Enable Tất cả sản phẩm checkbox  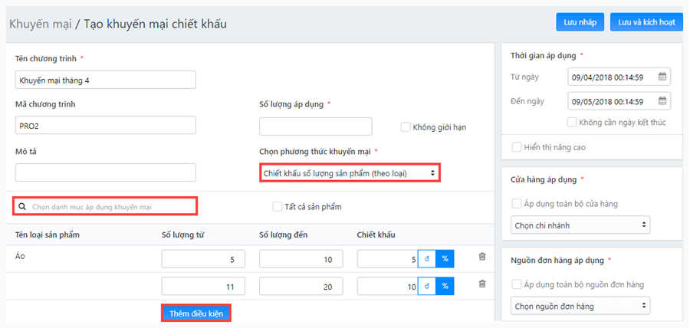coord(277,206)
